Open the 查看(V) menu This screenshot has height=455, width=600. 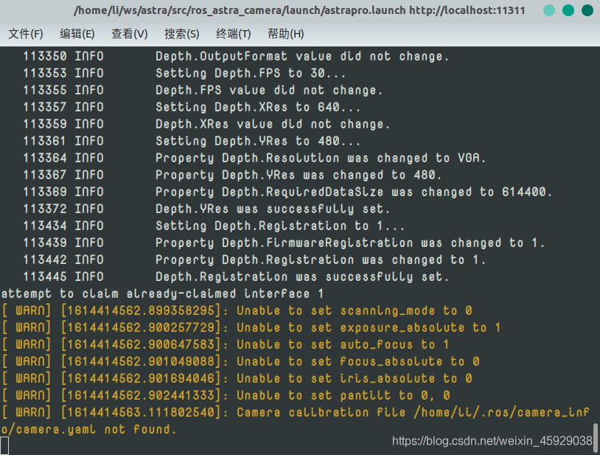coord(129,34)
